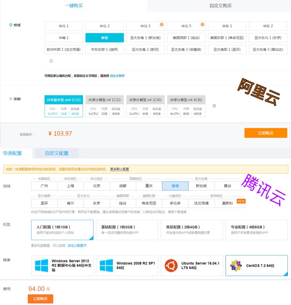291x305 pixels.
Task: Select Aliyun 香港 region
Action: [x=105, y=38]
